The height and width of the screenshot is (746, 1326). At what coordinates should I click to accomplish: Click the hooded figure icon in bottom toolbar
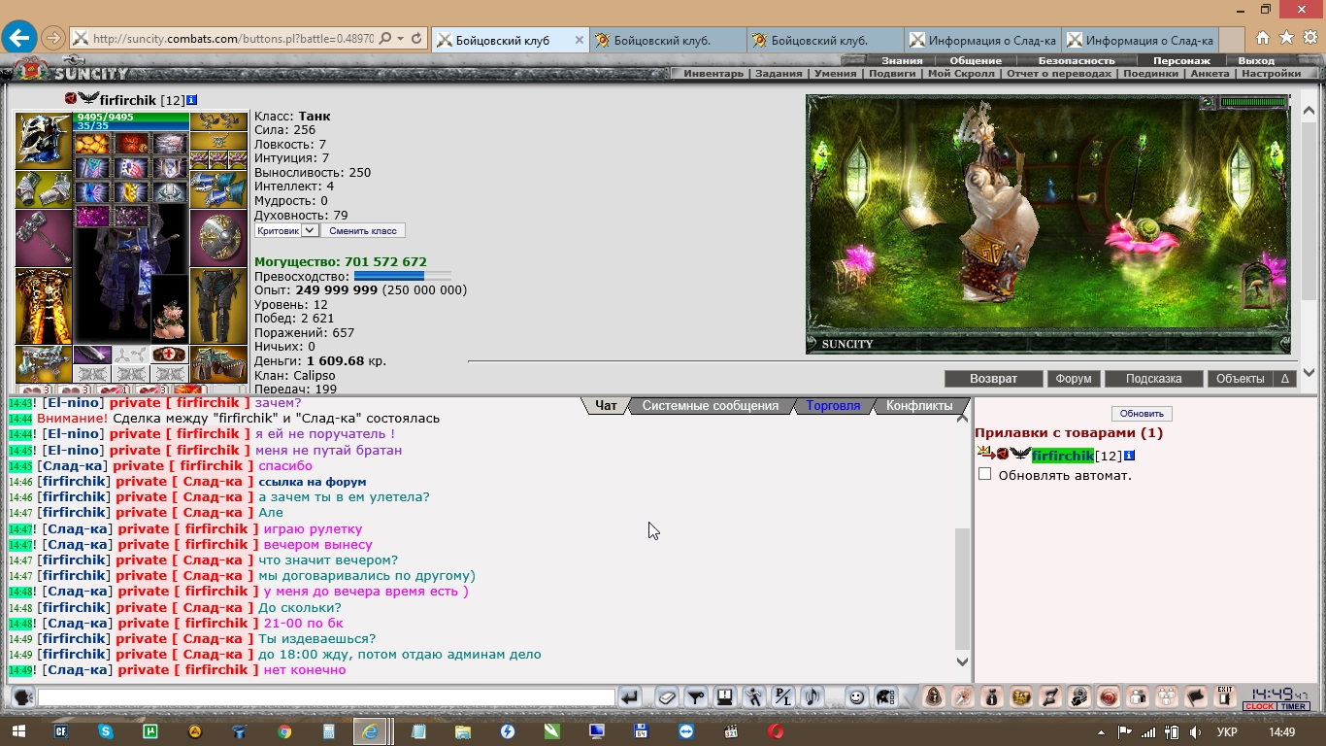point(933,696)
